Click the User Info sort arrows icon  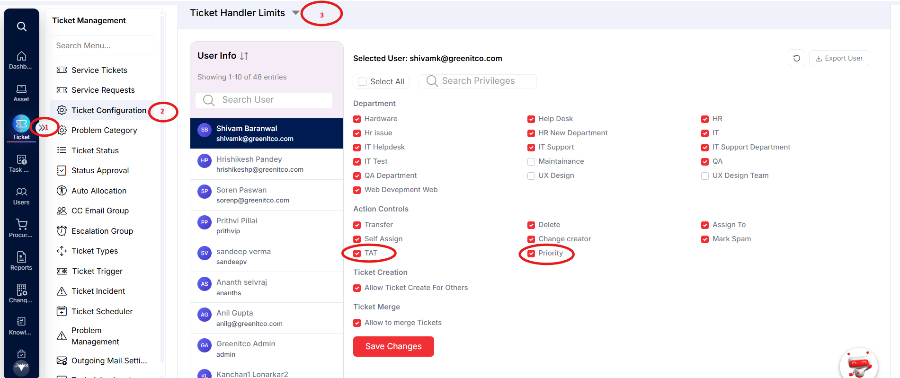tap(244, 56)
